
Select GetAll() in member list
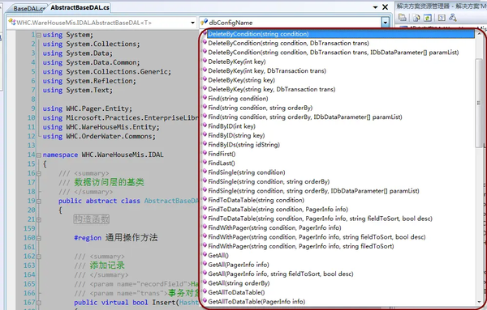218,256
